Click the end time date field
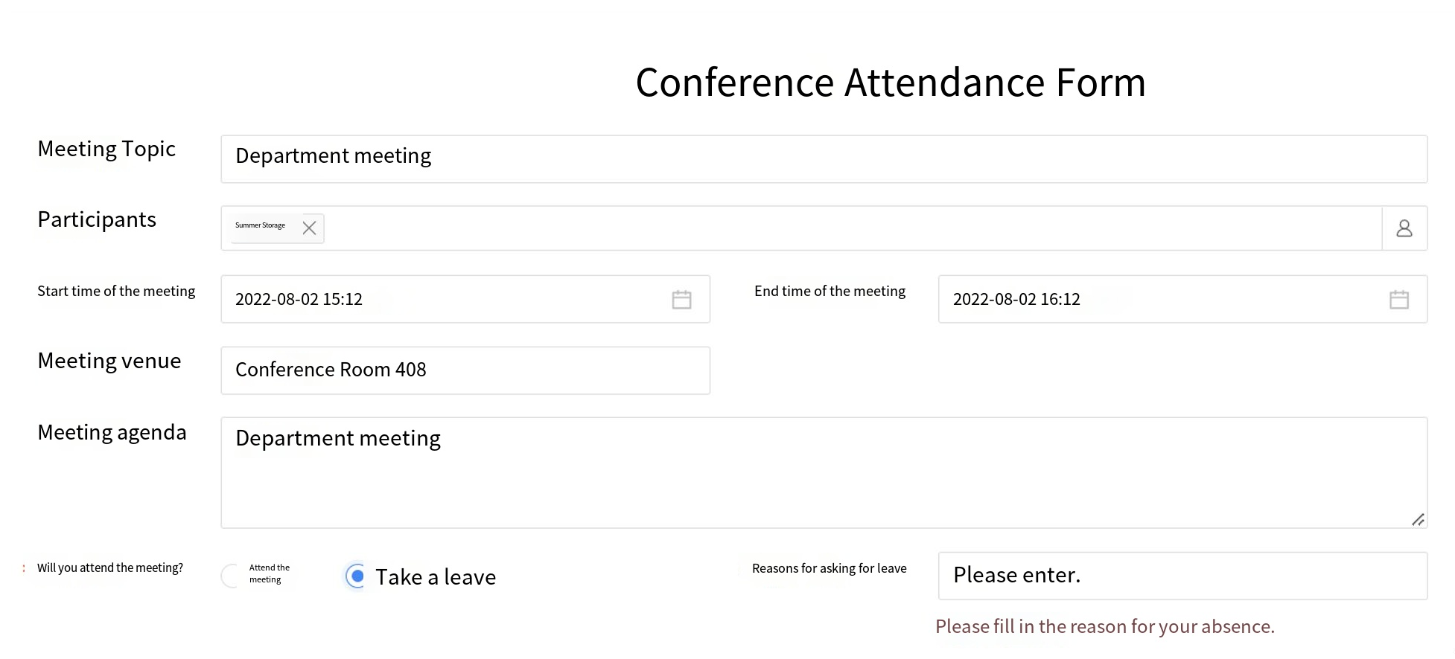 tap(1162, 299)
